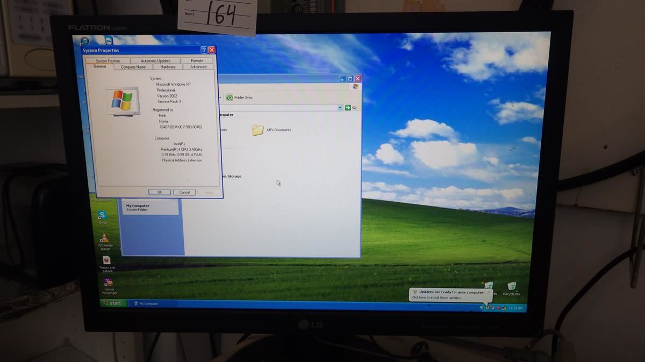Expand the address bar dropdown in My Computer
The width and height of the screenshot is (645, 362).
tap(340, 108)
